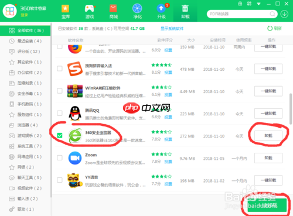Click the 腾讯QQ penguin icon
Viewport: 293px width, 216px height.
(x=75, y=114)
